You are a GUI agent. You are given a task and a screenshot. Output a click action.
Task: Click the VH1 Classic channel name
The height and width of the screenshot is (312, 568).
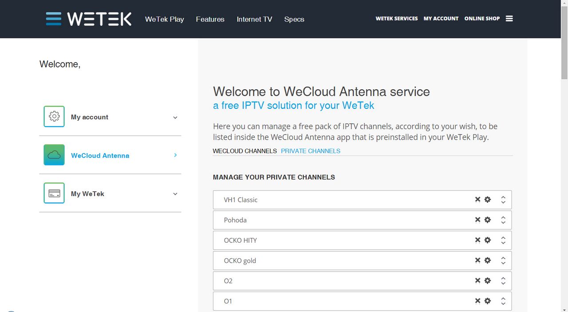241,200
